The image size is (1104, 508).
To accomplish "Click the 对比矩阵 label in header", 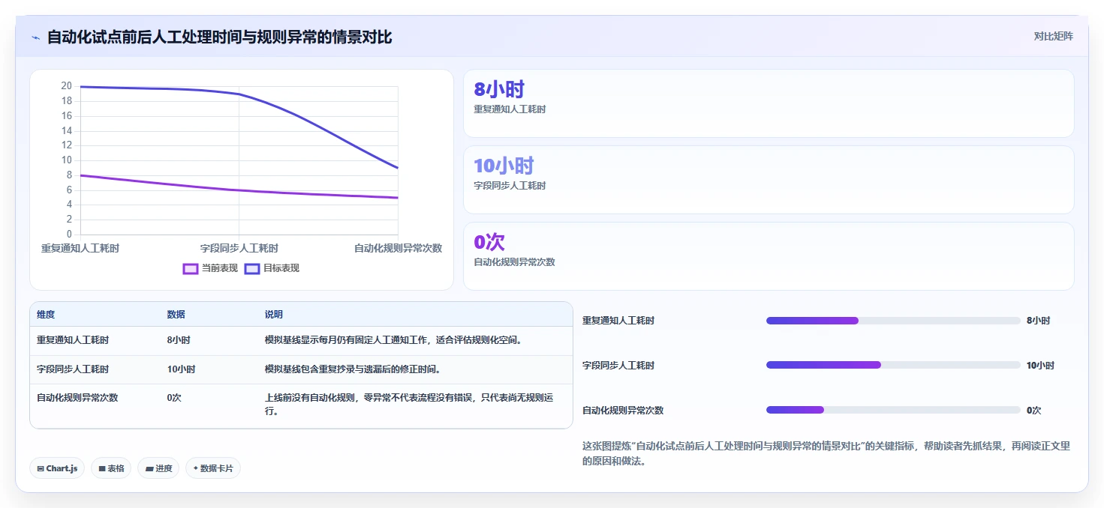I will click(x=1053, y=36).
